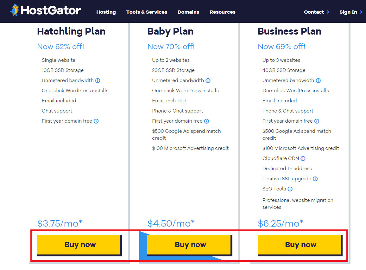Go to Sign In
Screen dimensions: 366x270
(x=351, y=12)
